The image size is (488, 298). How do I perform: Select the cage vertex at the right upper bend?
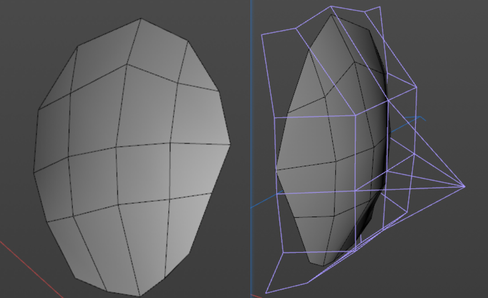[416, 87]
